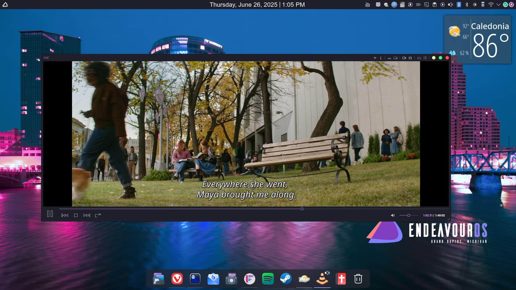
Task: Open VLC logo menu in titlebar
Action: tap(46, 57)
